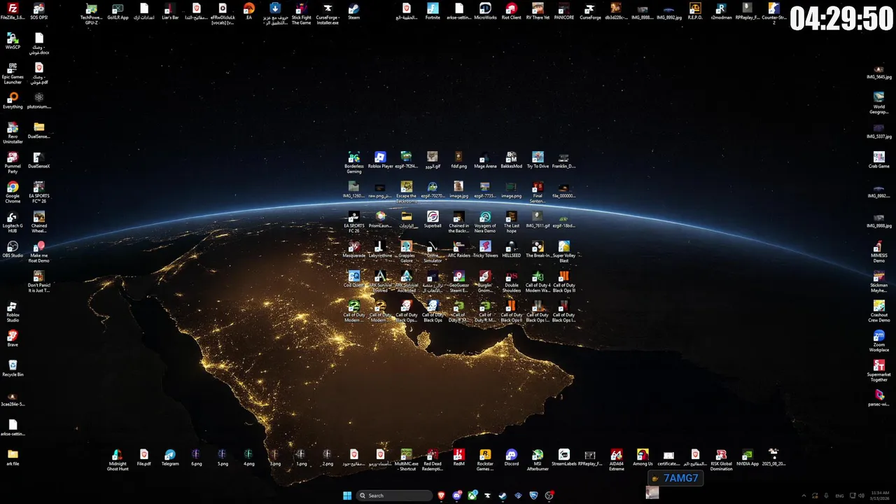Launch OBS Studio desktop icon
The image size is (896, 504).
coord(13,249)
